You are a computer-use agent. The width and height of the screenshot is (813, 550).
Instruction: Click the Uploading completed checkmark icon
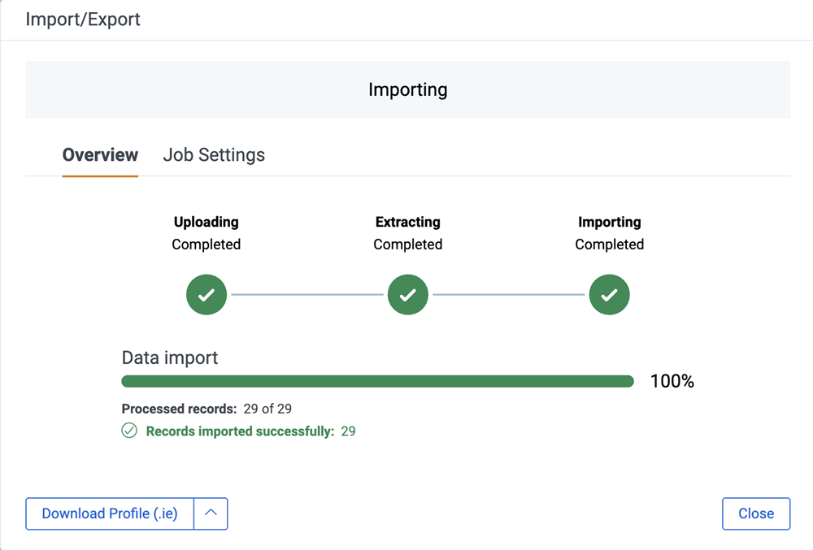click(206, 294)
